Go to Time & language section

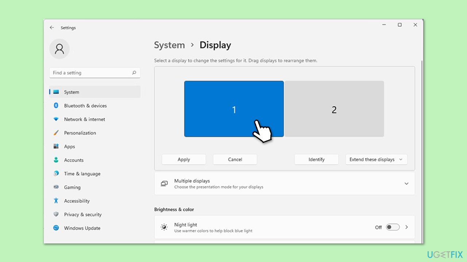(82, 174)
